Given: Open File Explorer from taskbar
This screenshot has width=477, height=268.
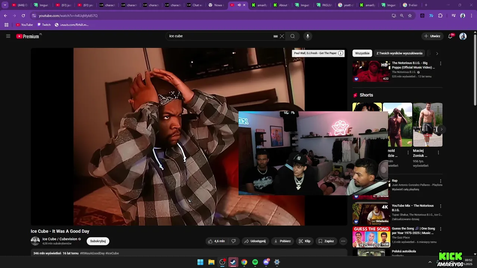Looking at the screenshot, I should 211,262.
